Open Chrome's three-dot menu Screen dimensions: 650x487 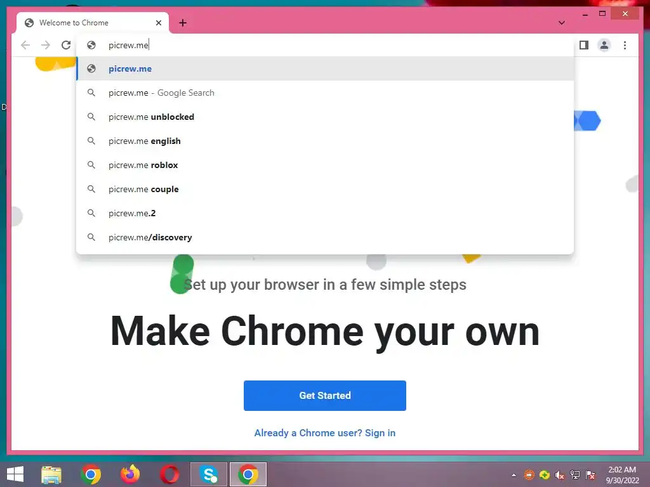[625, 45]
